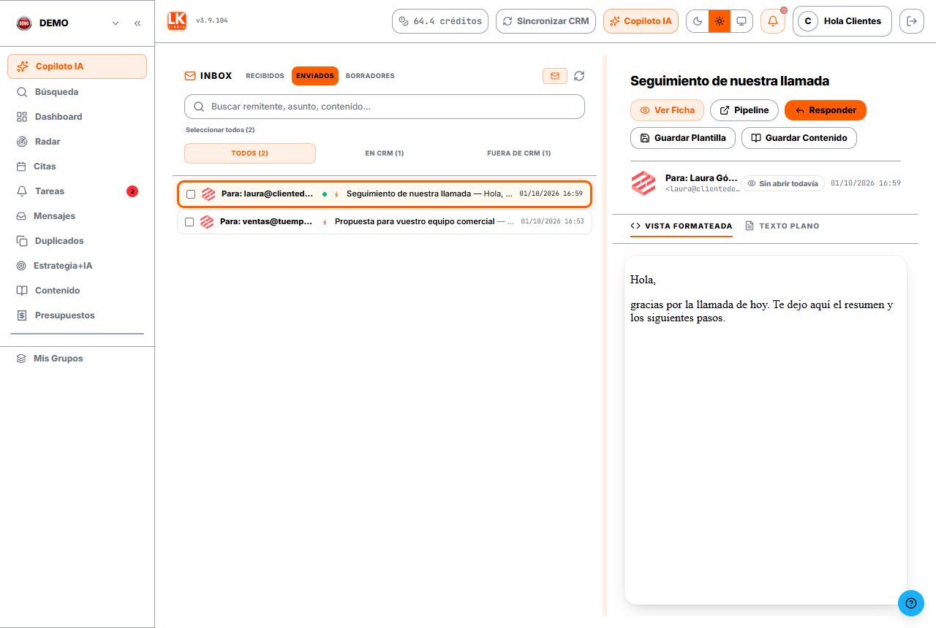Click the green status dot in laura@ row
Viewport: 936px width, 628px height.
coord(324,194)
